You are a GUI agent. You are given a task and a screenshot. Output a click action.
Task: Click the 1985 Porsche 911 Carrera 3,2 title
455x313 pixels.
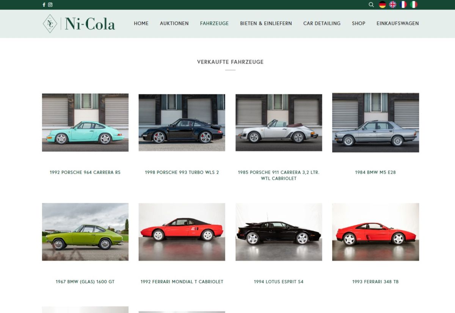279,175
